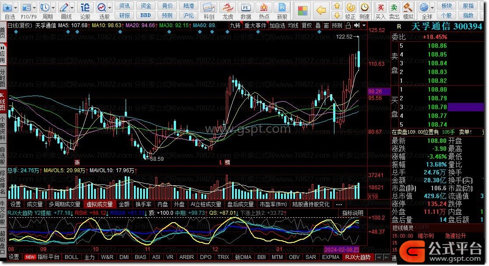Click the 研报 research reports button
The height and width of the screenshot is (266, 489).
[x=124, y=15]
